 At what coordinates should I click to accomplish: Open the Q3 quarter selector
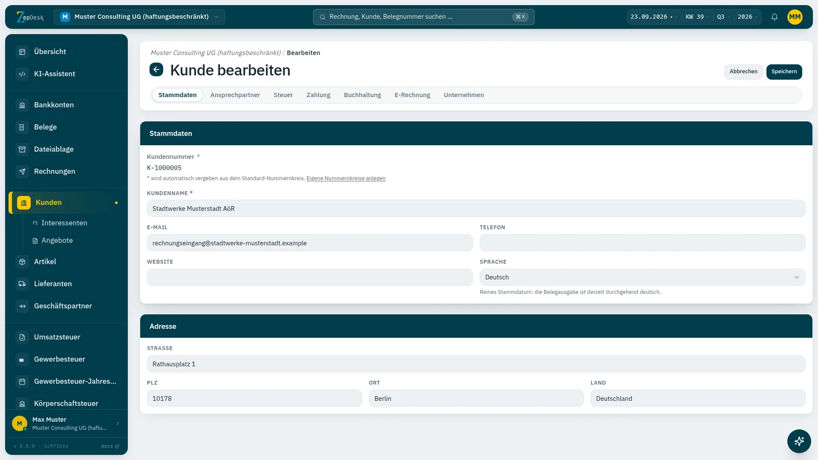coord(723,17)
